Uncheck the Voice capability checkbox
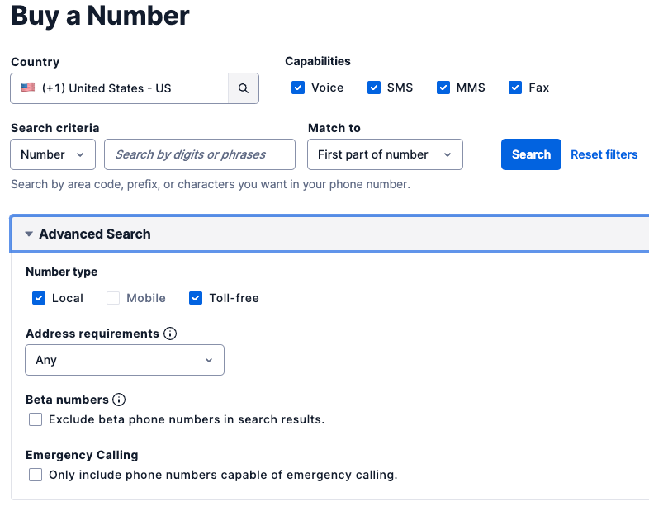 coord(298,88)
